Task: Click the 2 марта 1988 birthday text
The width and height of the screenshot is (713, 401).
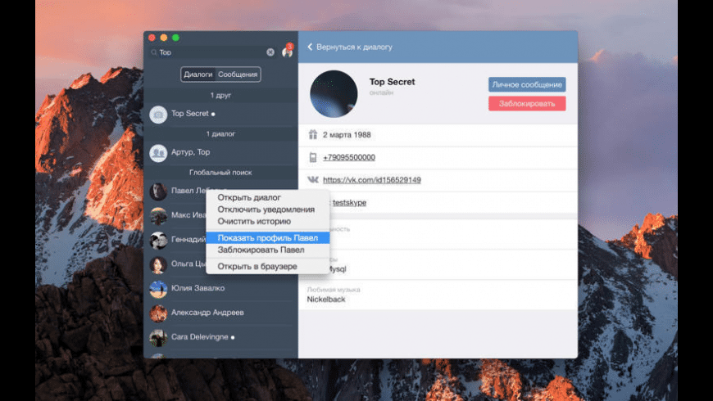Action: pos(347,135)
